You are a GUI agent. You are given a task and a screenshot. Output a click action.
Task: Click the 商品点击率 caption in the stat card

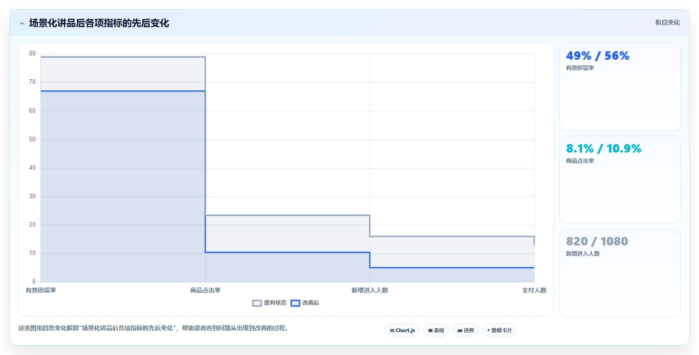(580, 161)
